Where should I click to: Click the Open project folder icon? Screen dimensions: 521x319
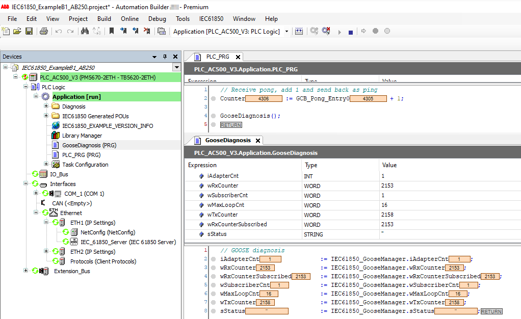tap(17, 32)
